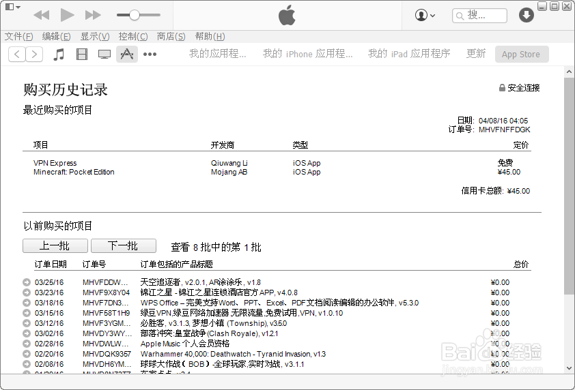
Task: Click the Apple Music 个人会员资格 order
Action: pyautogui.click(x=185, y=344)
